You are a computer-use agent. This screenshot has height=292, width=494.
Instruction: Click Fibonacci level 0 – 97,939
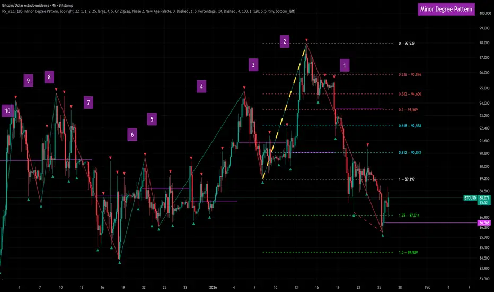(407, 43)
